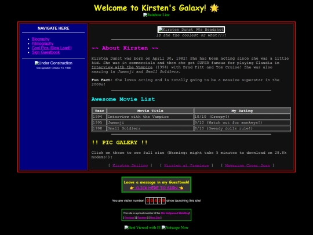
Task: Click the visitor counter digits
Action: [x=155, y=201]
